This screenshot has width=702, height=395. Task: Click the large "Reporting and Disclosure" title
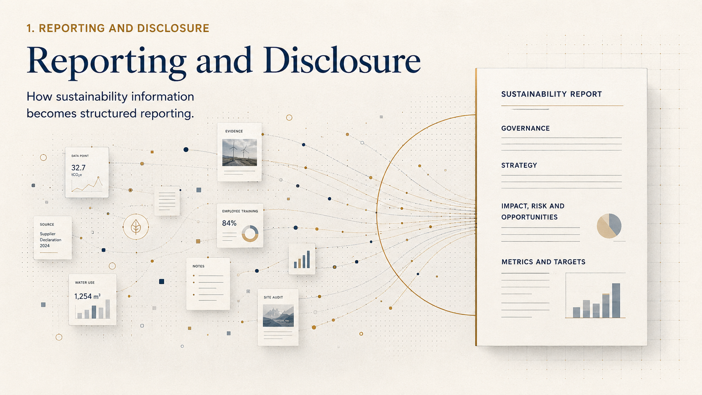tap(223, 61)
